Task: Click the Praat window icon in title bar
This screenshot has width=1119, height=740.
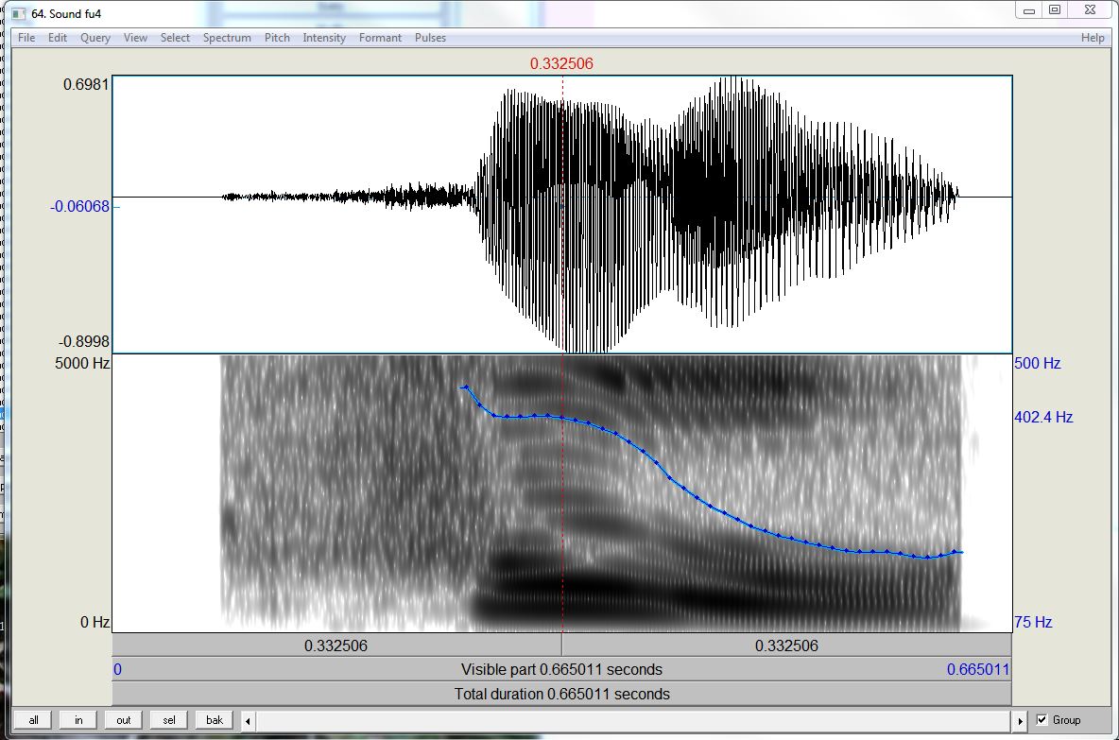Action: point(19,13)
